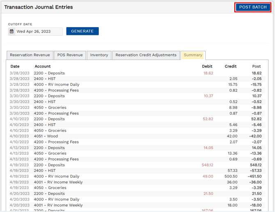Select the 4001 - RV Income Weekly 36.00 row
The width and height of the screenshot is (275, 212).
pos(137,182)
